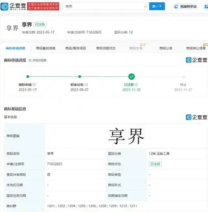Click the large 享界 trademark image
This screenshot has width=208, height=212.
point(126,136)
